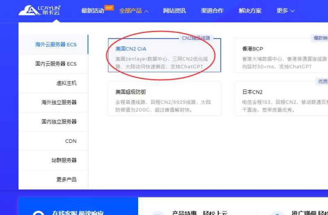Open the 解决方案 menu item
Screen dimensions: 328x215
coord(250,11)
